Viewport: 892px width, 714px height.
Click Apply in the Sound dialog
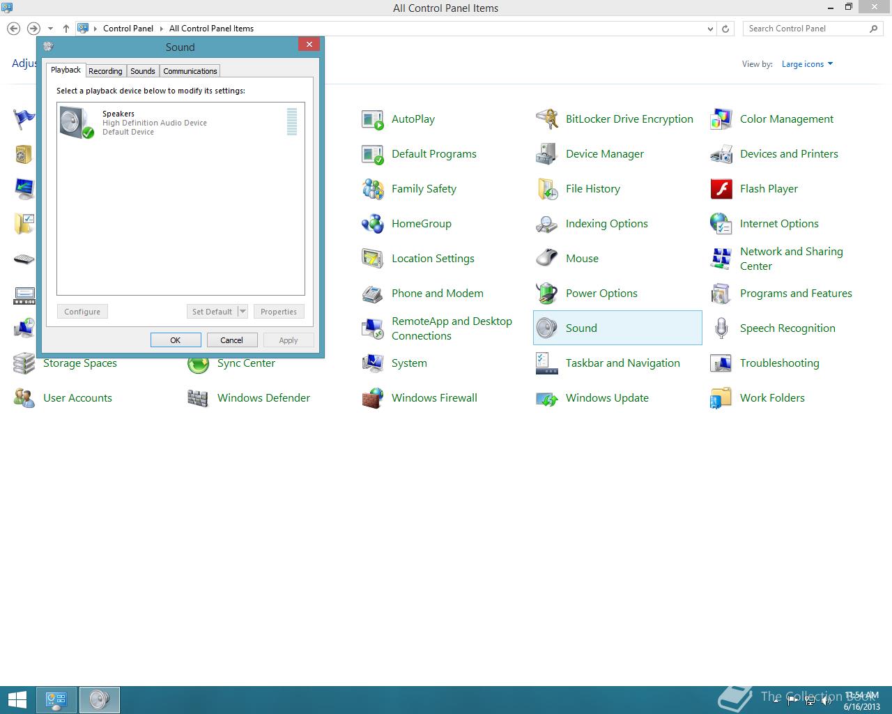[289, 340]
